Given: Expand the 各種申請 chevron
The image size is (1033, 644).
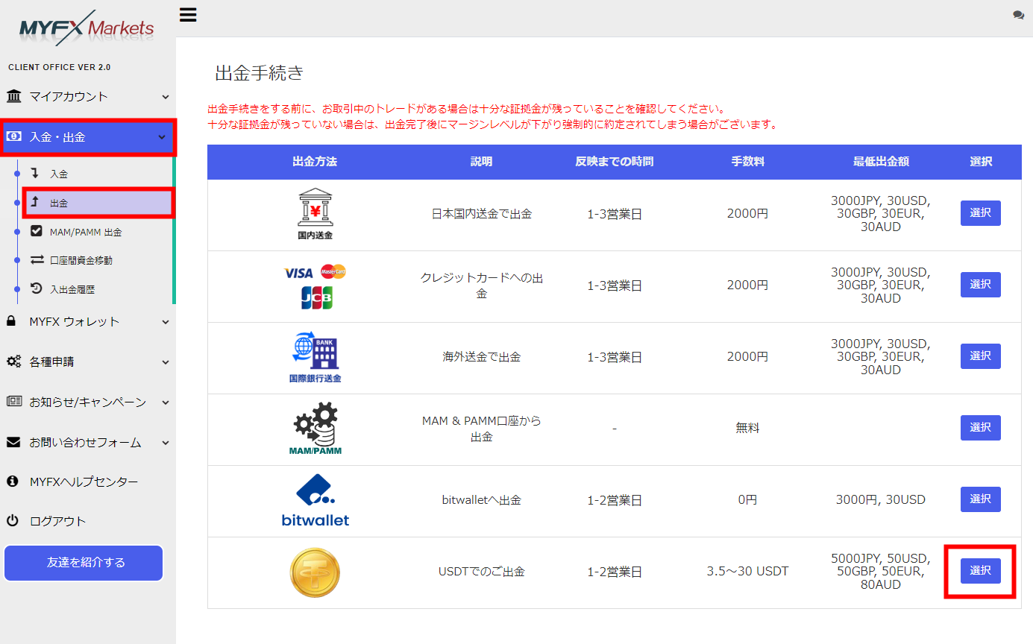Looking at the screenshot, I should 165,362.
